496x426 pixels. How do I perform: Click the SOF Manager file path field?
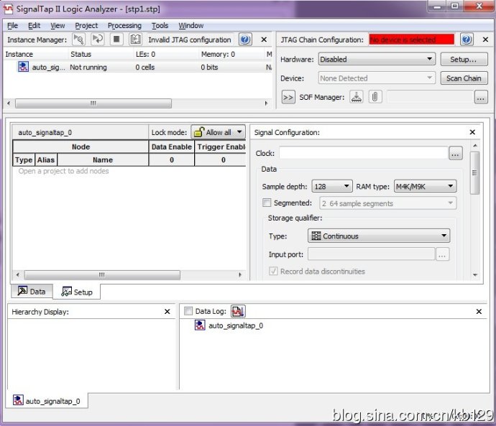pos(430,97)
